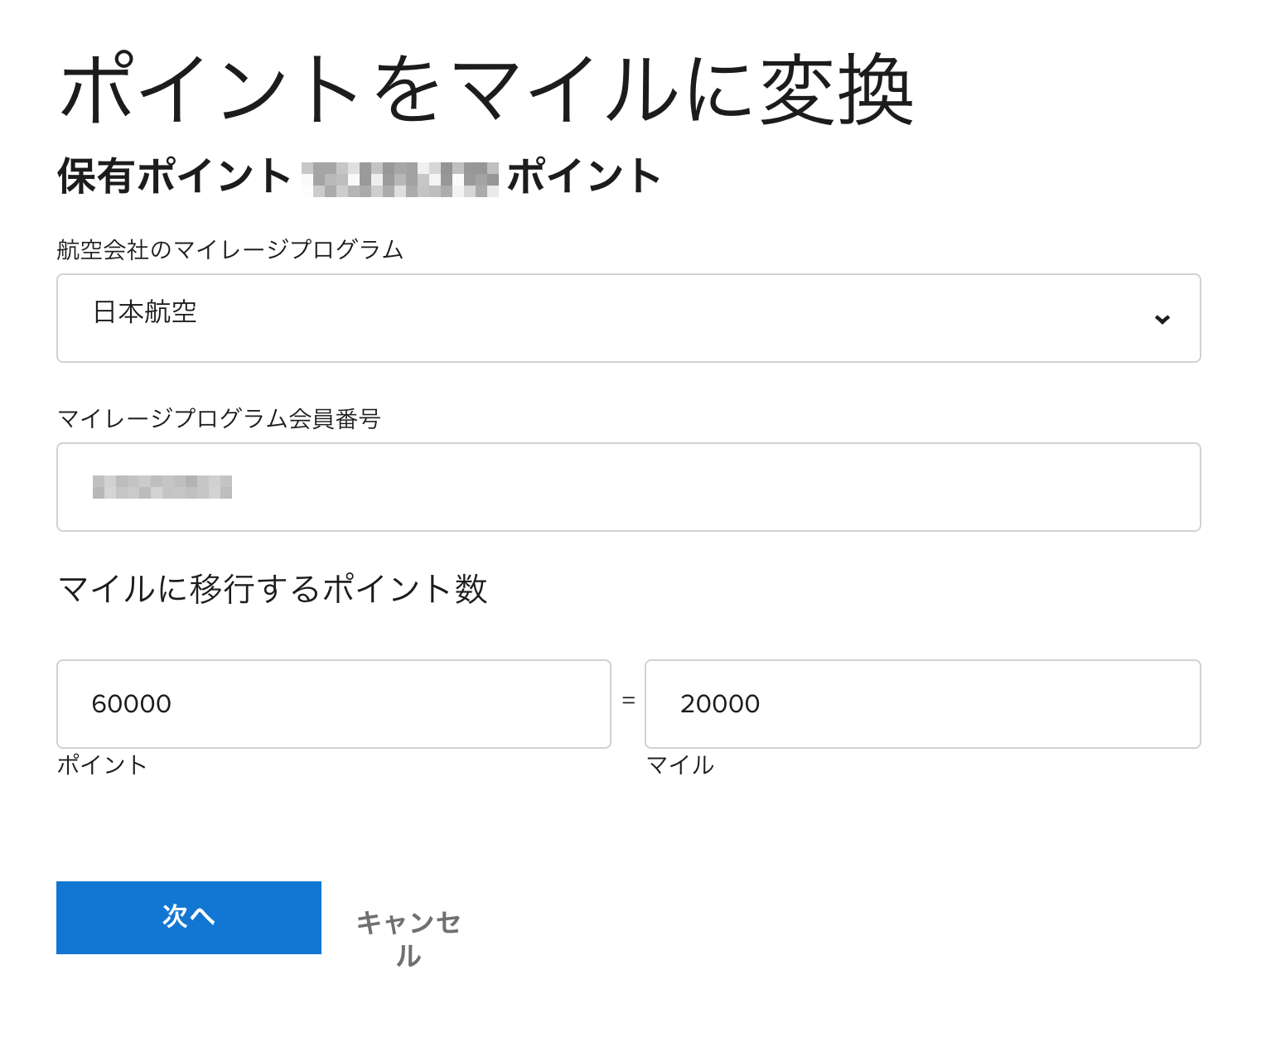The image size is (1271, 1047).
Task: Open the 航空会社のマイレージプログラム dropdown
Action: click(628, 318)
